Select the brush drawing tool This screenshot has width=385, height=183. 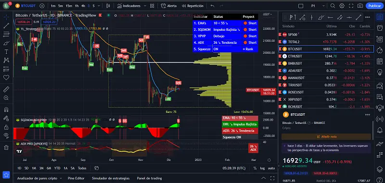(x=6, y=43)
